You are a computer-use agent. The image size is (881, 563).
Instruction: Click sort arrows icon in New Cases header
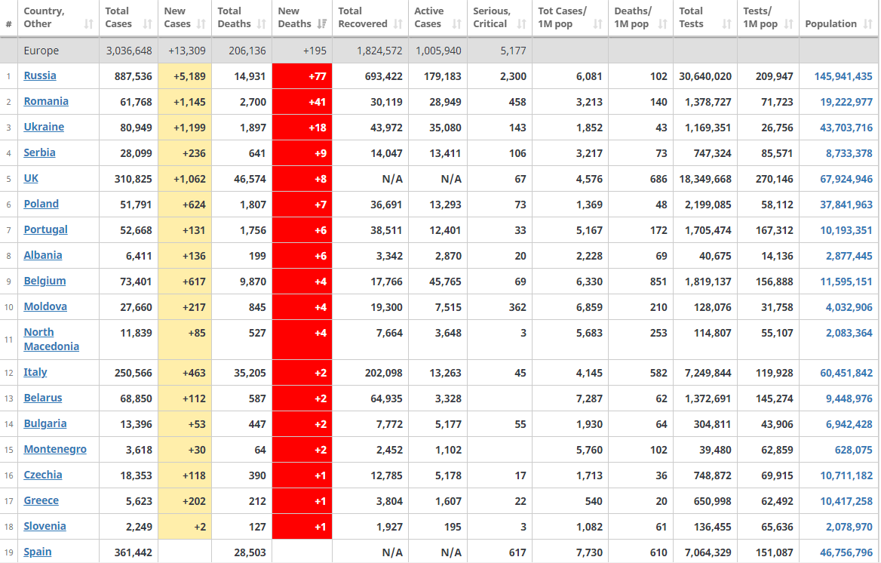(201, 24)
